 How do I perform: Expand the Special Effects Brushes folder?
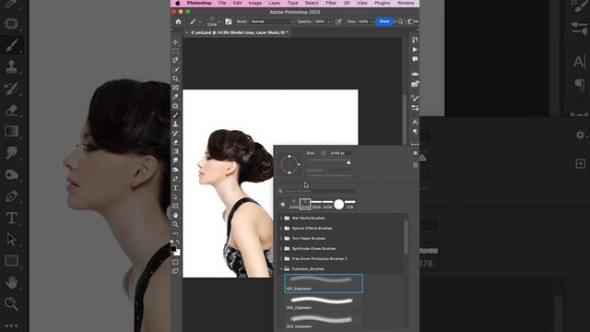click(281, 228)
